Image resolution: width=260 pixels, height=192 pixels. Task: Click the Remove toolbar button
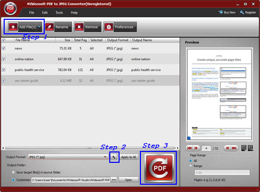[88, 27]
